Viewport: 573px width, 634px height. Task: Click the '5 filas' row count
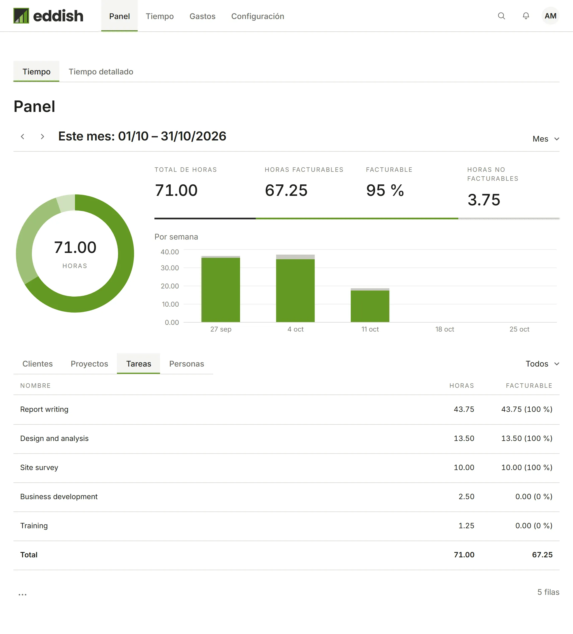tap(548, 592)
